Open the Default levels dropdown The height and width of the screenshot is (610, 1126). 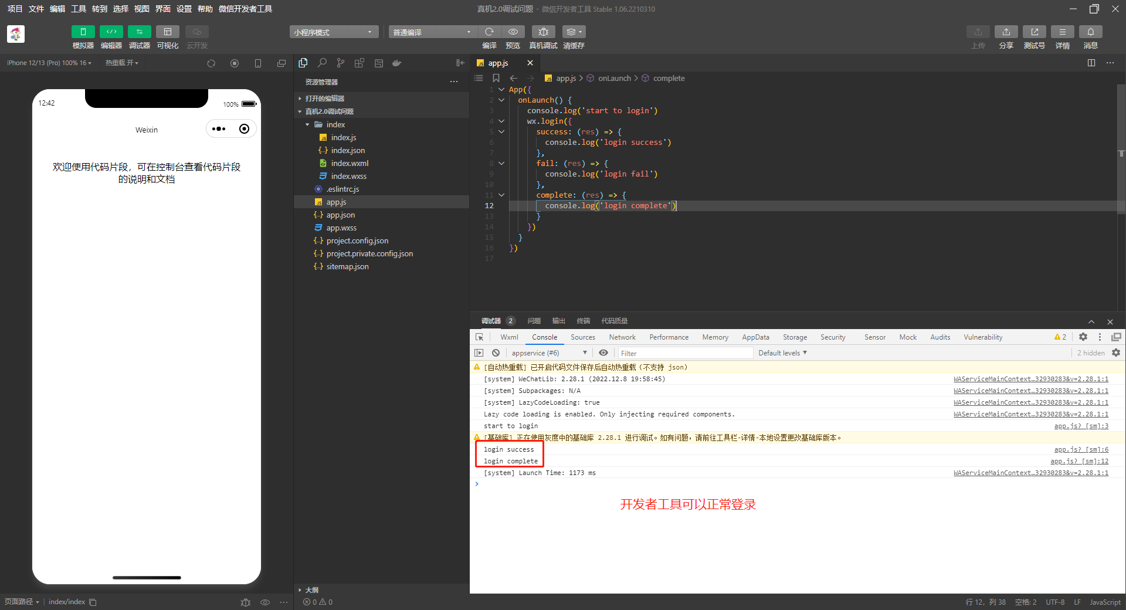click(x=783, y=353)
